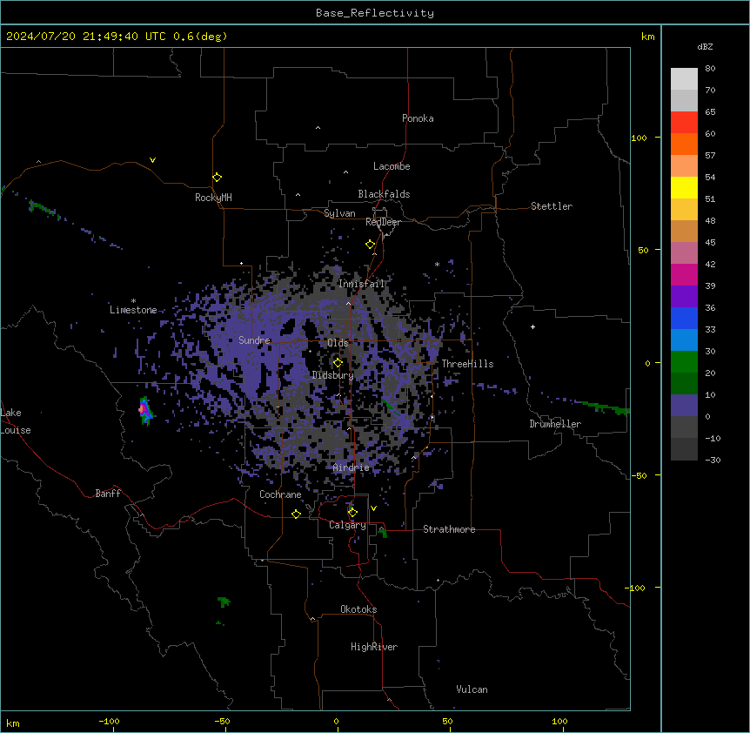Viewport: 750px width, 733px height.
Task: Click the RockyMH label
Action: pyautogui.click(x=213, y=198)
